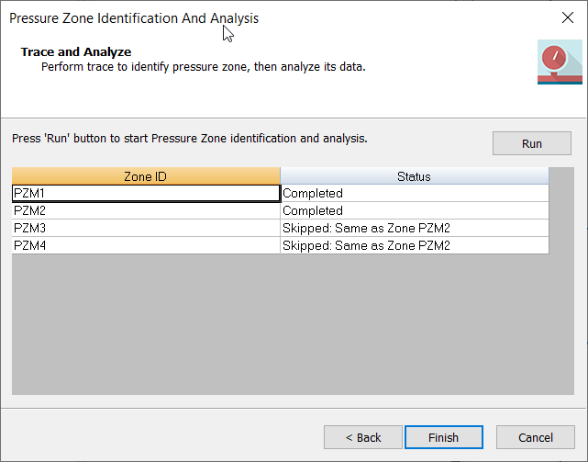Select the PZM4 zone cell
Screen dimensions: 588x462
[146, 246]
